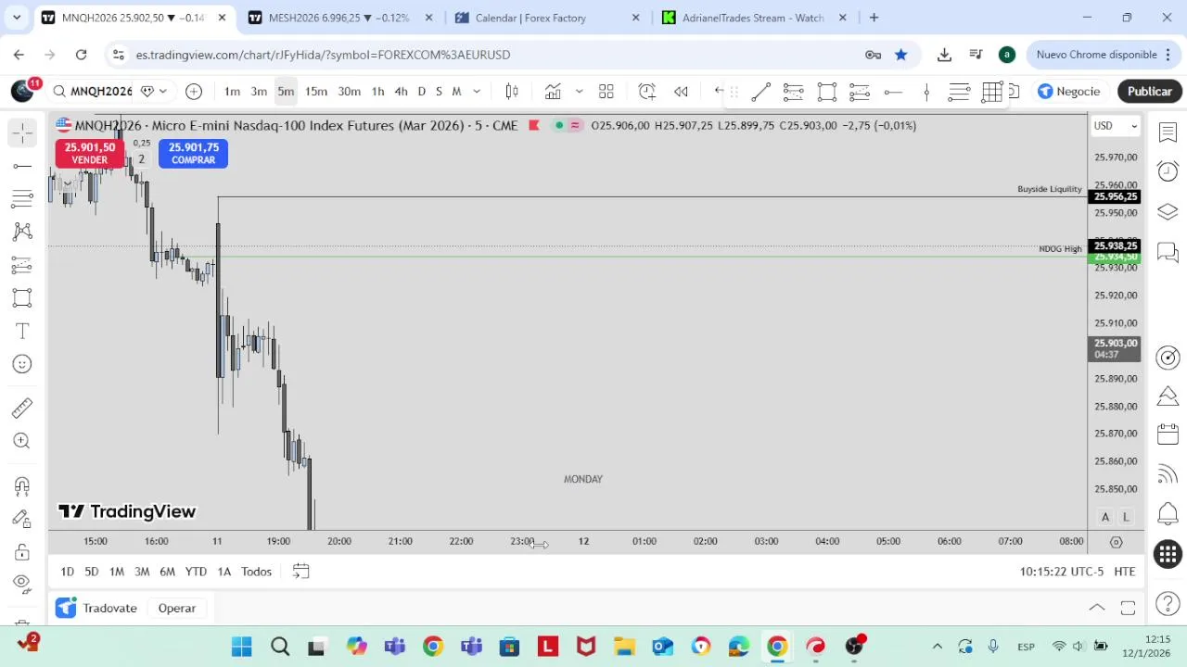Pick the text tool in the left sidebar
The image size is (1187, 667).
click(x=22, y=332)
